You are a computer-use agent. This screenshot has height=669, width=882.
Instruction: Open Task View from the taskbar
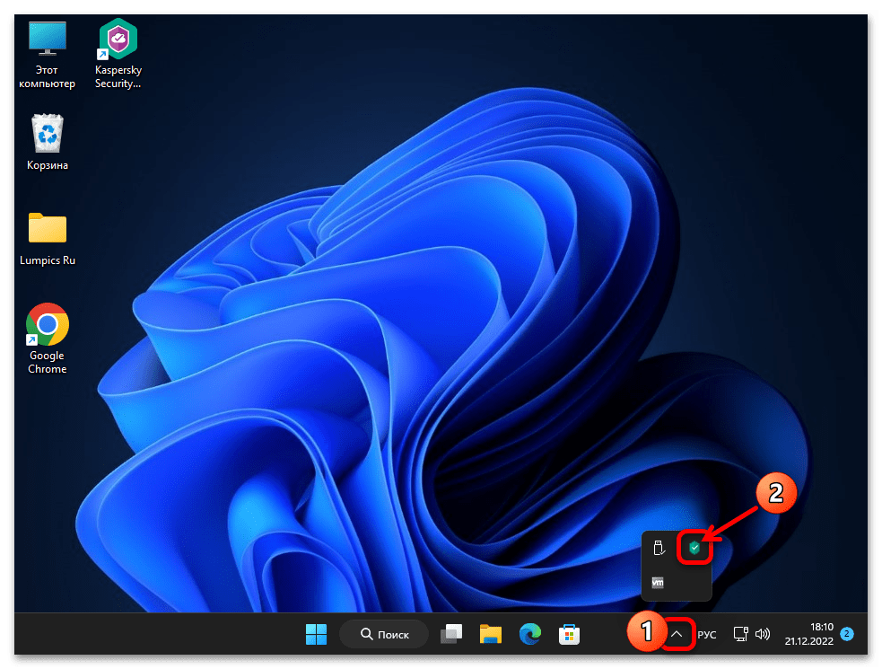451,634
